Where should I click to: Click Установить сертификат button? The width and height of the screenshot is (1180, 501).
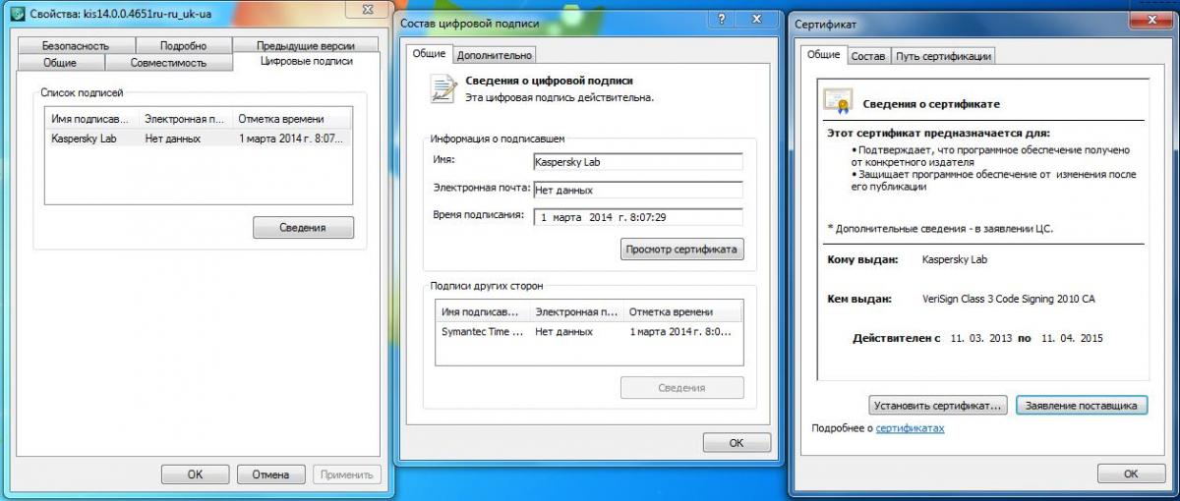pyautogui.click(x=938, y=406)
